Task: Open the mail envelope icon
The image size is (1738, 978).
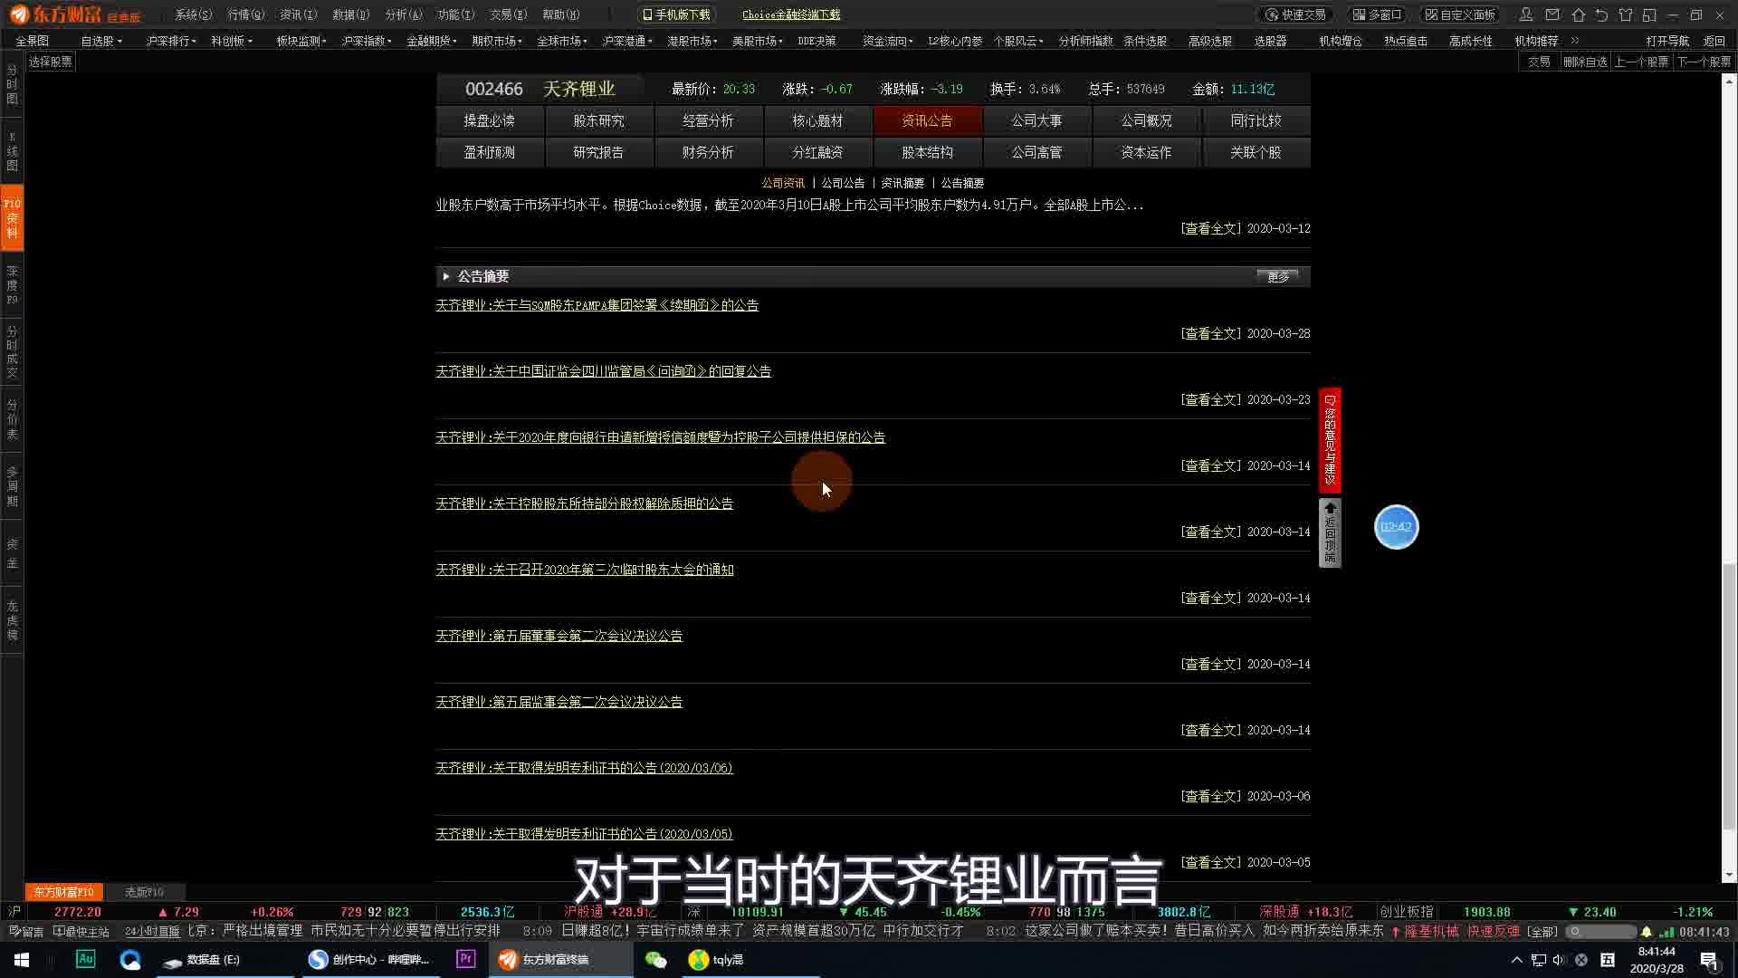Action: 1552,14
